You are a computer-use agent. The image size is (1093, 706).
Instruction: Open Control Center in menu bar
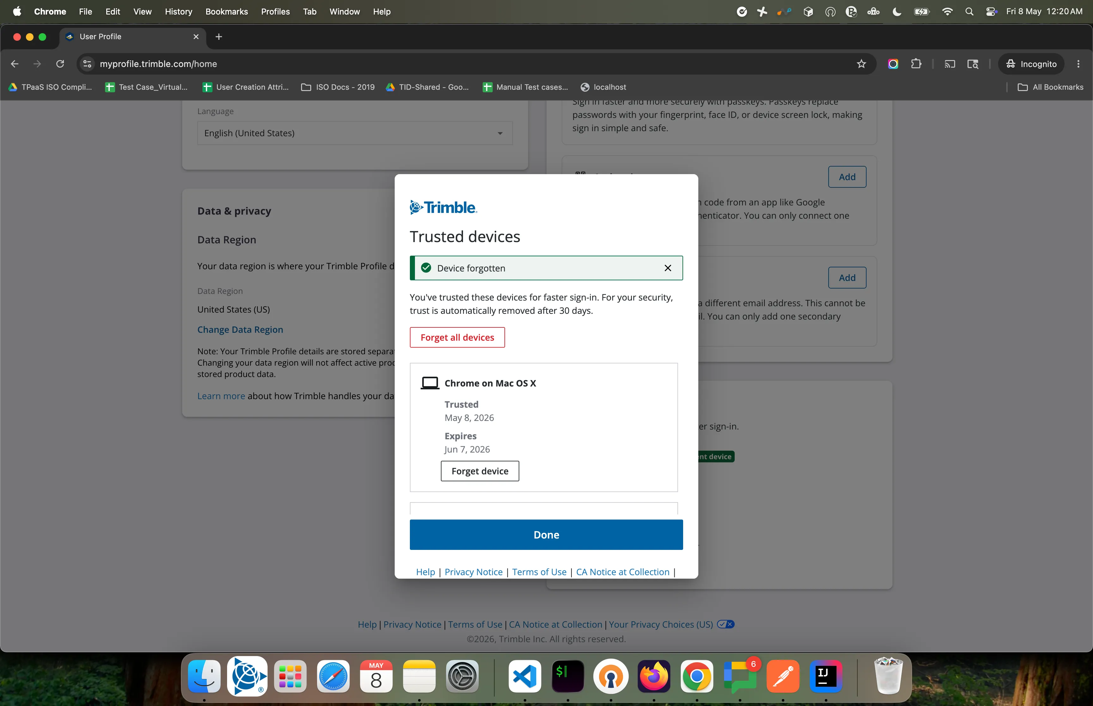click(991, 11)
